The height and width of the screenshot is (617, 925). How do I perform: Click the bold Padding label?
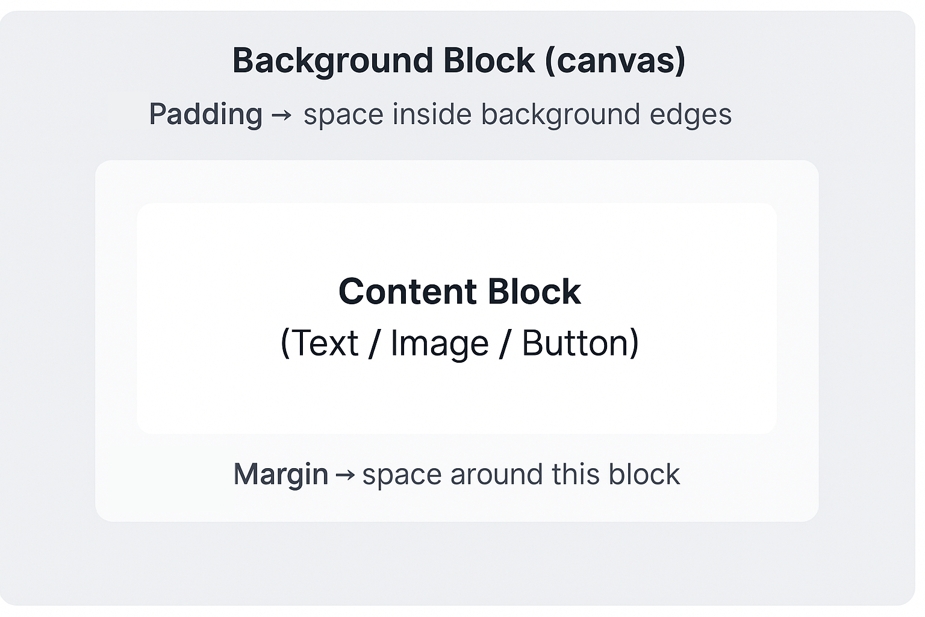[x=206, y=115]
